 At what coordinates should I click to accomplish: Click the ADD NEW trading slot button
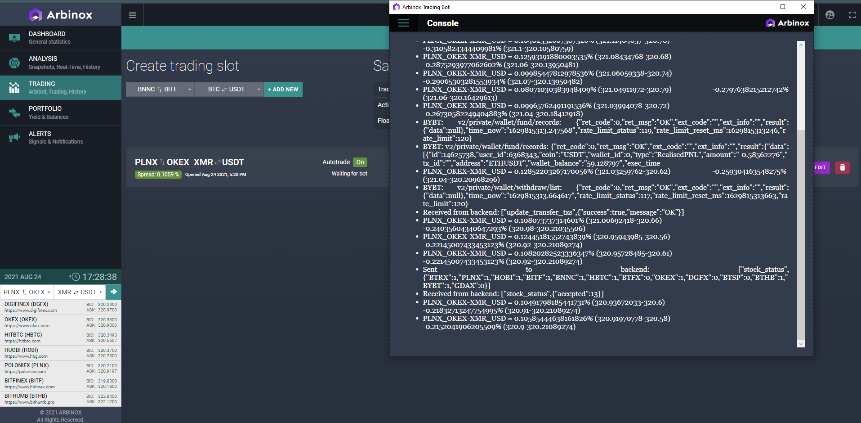click(x=283, y=89)
